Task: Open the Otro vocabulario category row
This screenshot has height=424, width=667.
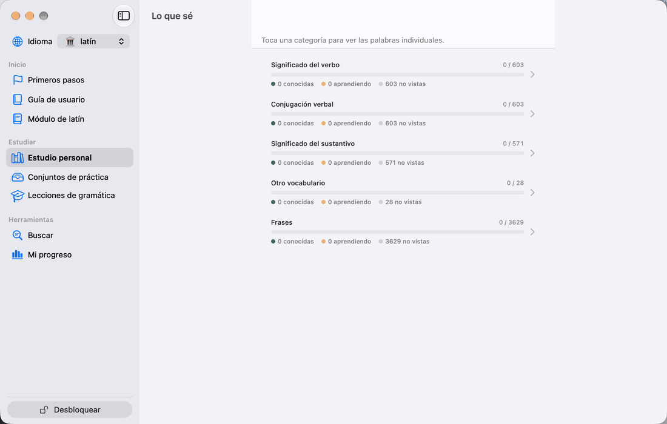Action: point(403,193)
